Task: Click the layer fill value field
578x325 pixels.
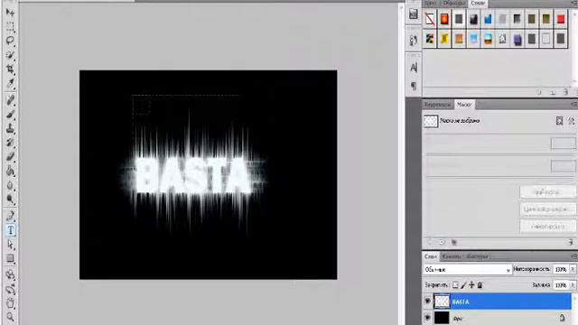Action: pos(560,285)
